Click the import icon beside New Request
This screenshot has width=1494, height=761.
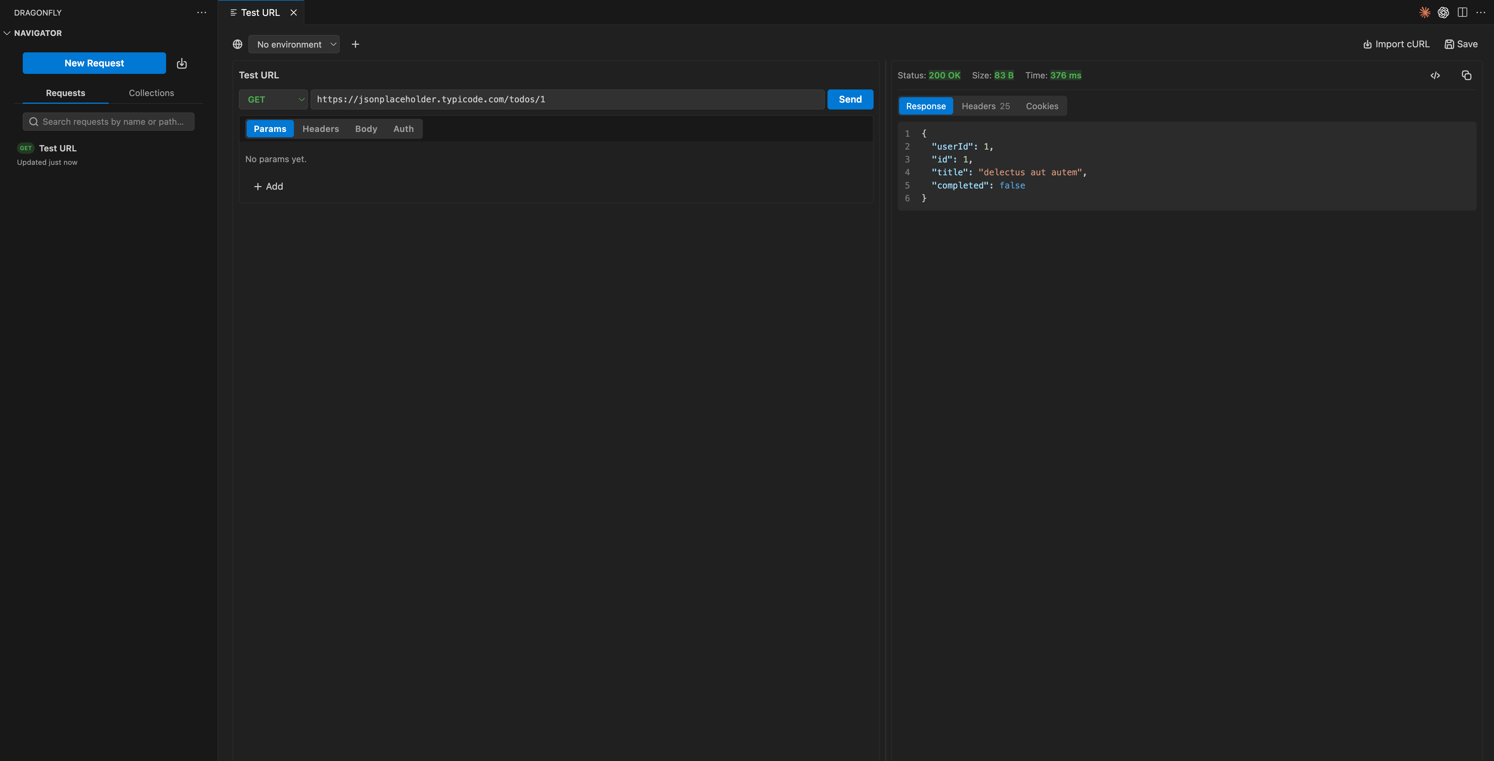tap(182, 63)
